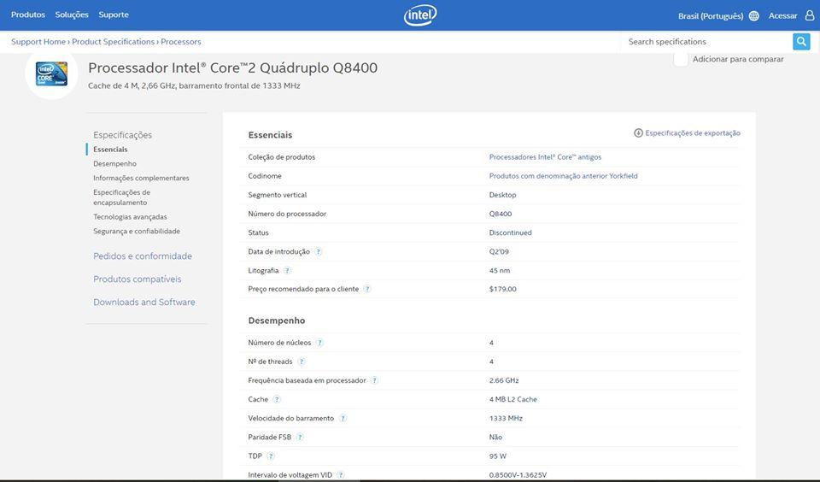Open Processadores Intel Core antigos link
Screen dimensions: 820x482
tap(545, 157)
